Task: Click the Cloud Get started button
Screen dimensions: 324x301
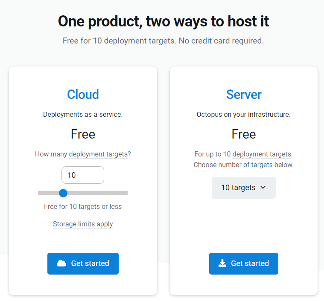Action: (x=83, y=263)
